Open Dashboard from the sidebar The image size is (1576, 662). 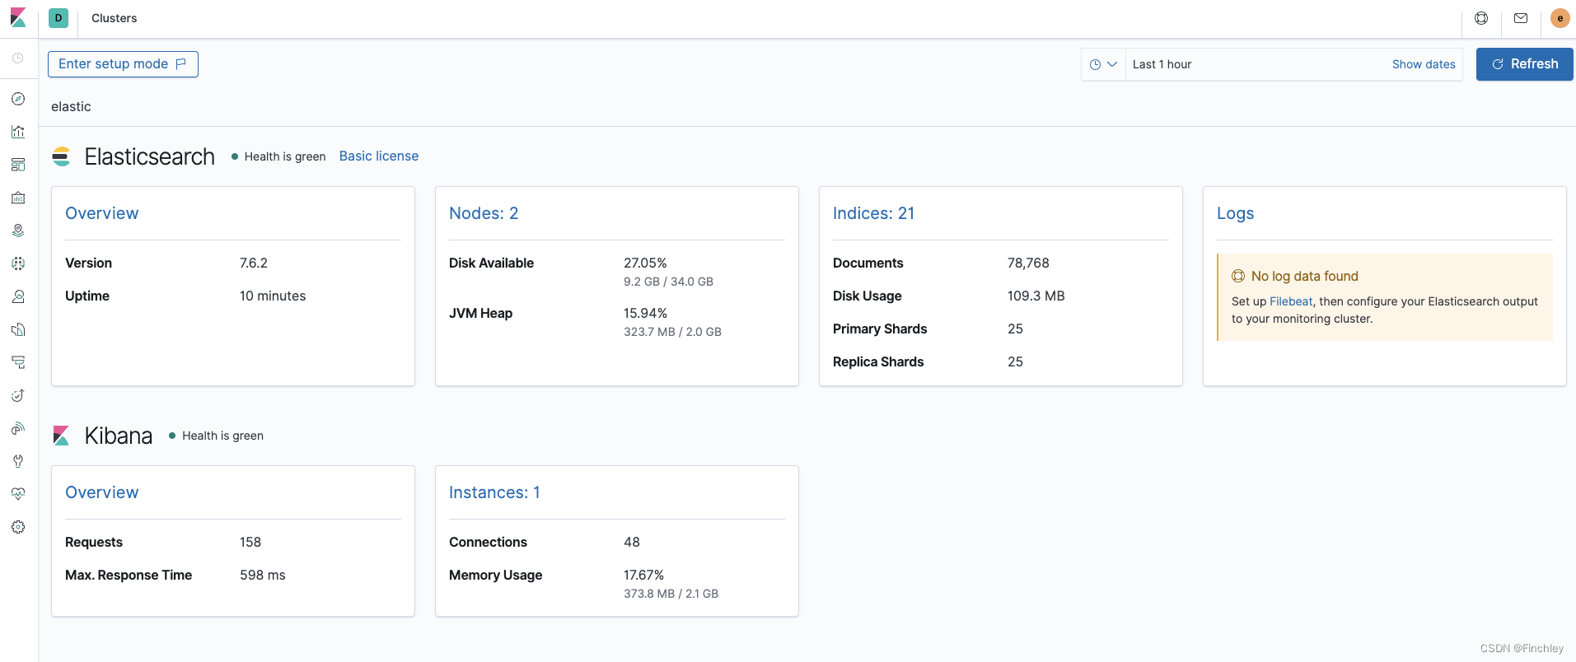(18, 165)
